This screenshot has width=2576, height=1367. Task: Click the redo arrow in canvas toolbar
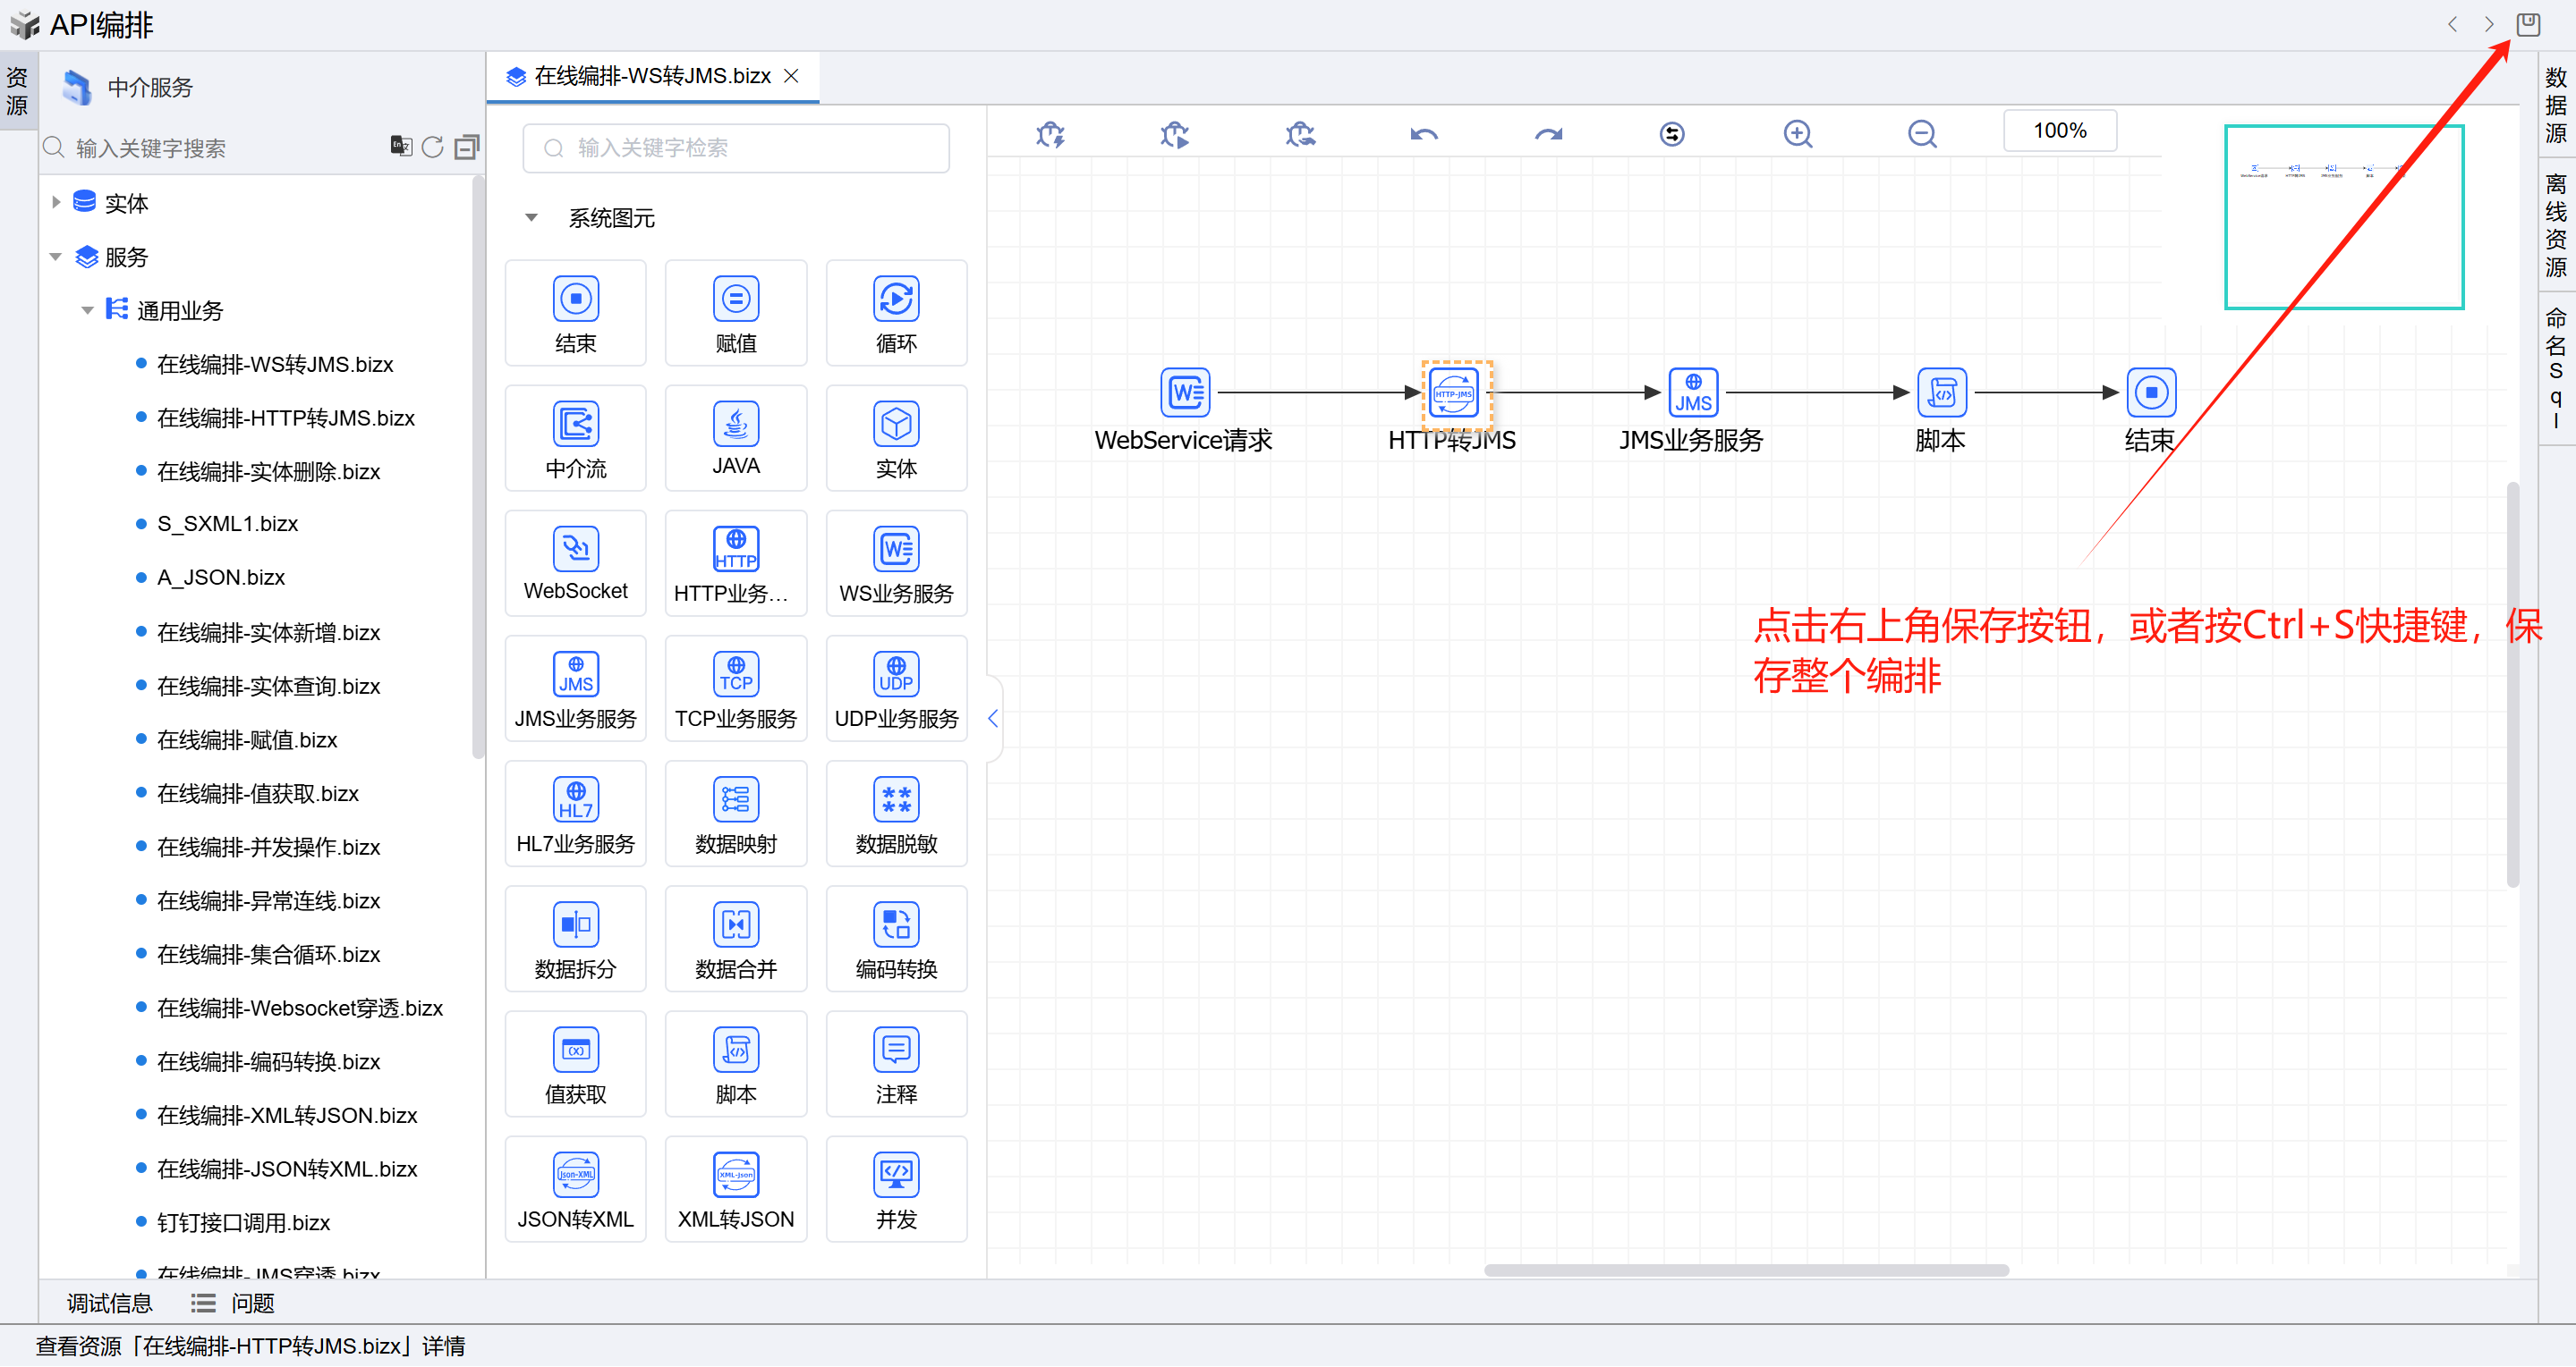tap(1548, 134)
